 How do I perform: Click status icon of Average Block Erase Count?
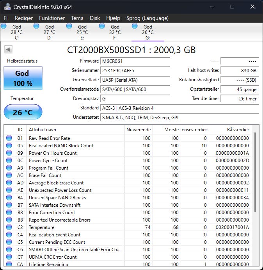pyautogui.click(x=9, y=182)
